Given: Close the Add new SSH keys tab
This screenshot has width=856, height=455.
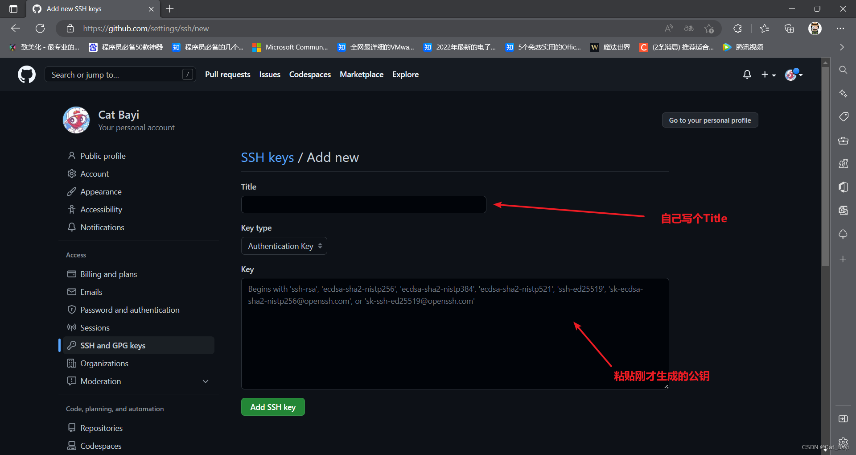Looking at the screenshot, I should pos(151,9).
